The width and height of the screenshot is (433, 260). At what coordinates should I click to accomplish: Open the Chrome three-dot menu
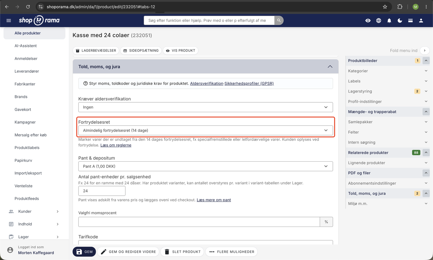tap(426, 6)
